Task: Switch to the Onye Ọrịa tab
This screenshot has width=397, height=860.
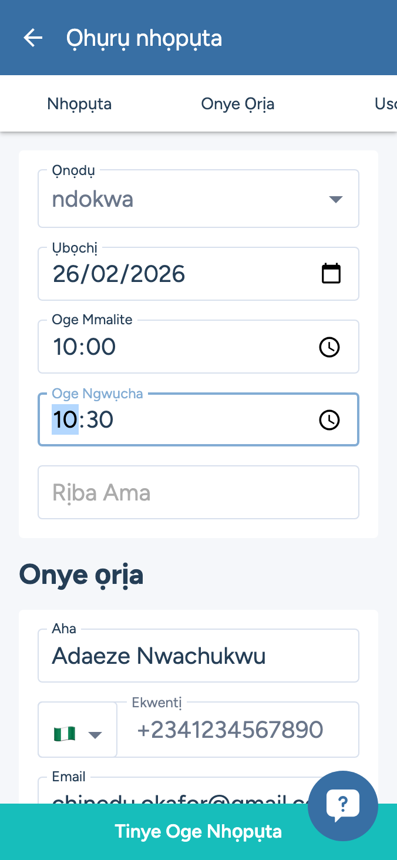Action: (237, 104)
